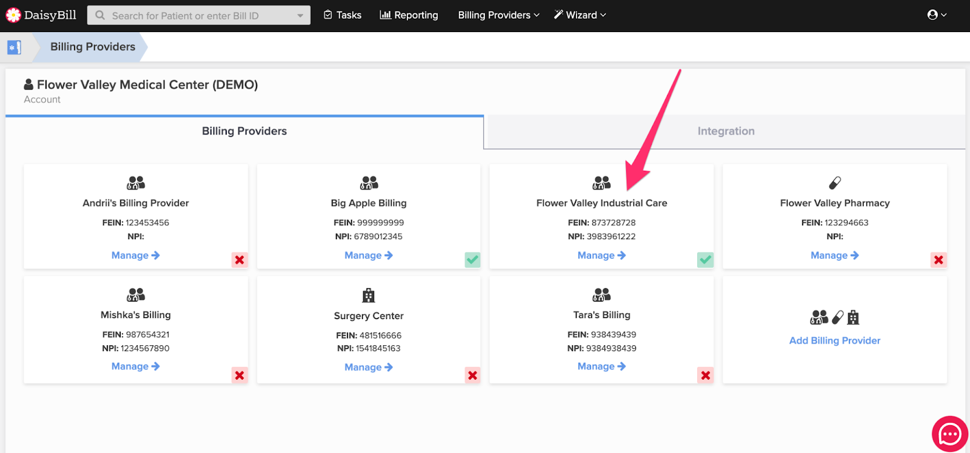Click the Tara's Billing group icon
The height and width of the screenshot is (453, 970).
tap(601, 295)
